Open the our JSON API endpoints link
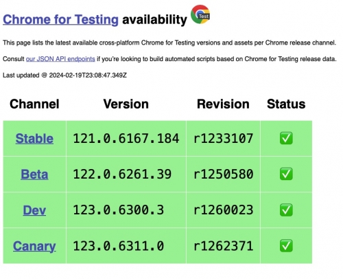Screen dimensions: 343x279 pos(60,59)
